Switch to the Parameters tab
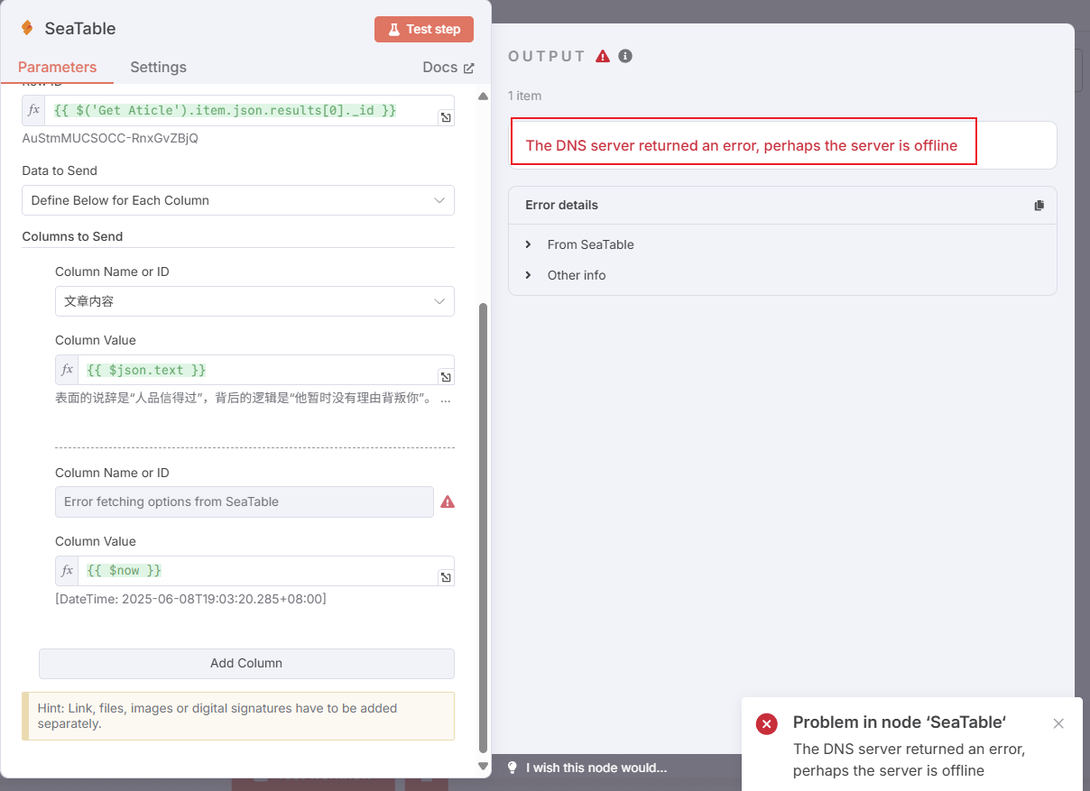This screenshot has height=791, width=1090. [57, 67]
